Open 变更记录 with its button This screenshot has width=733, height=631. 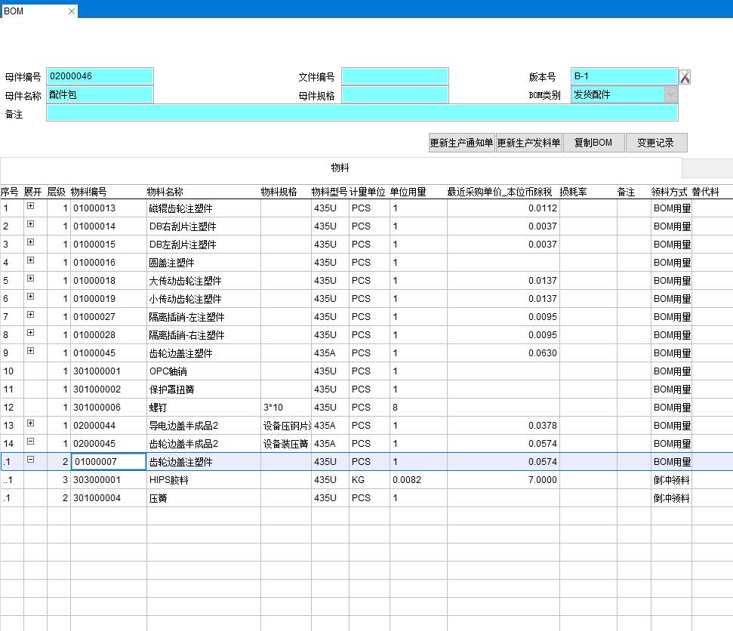pos(656,142)
